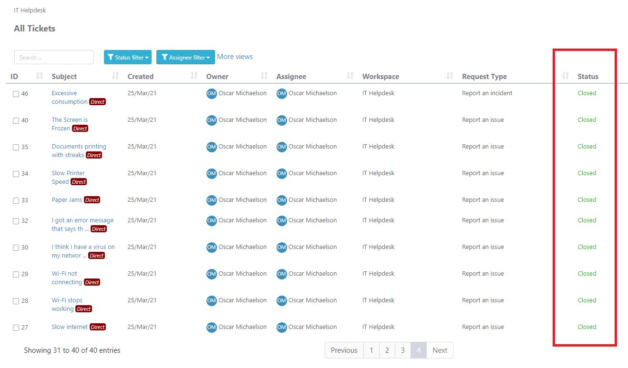The image size is (628, 368).
Task: Click Oscar Michaelson's avatar icon in ticket 46
Action: tap(211, 93)
